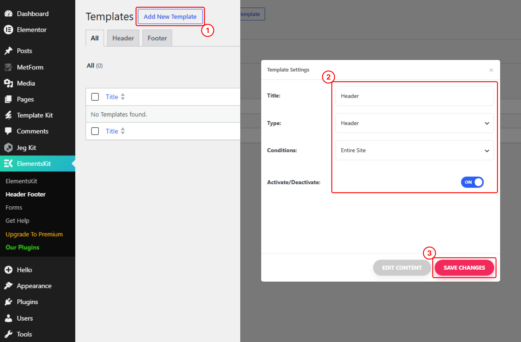Click the Media icon

(x=9, y=83)
